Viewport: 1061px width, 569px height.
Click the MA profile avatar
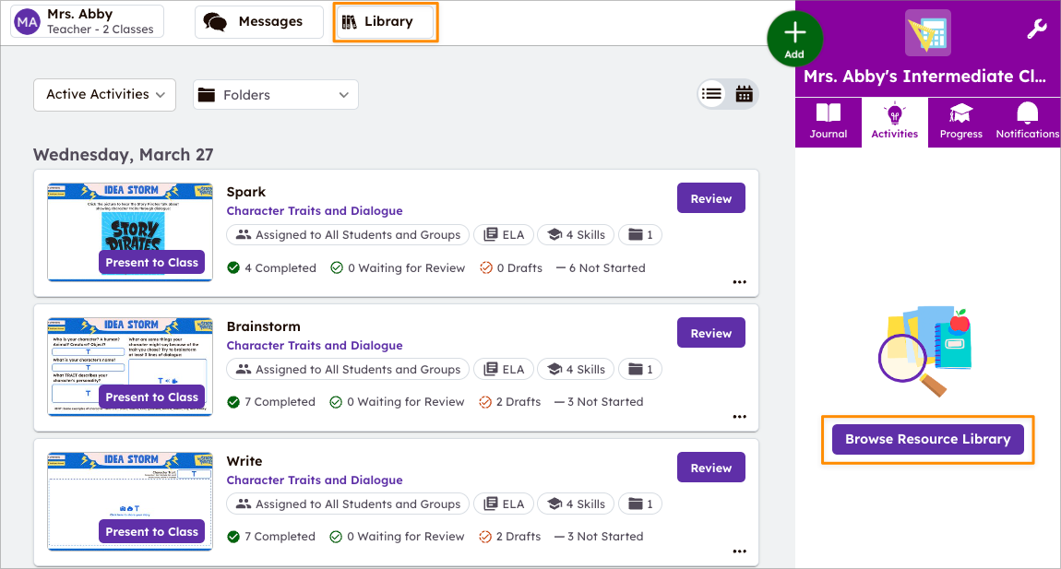coord(28,21)
